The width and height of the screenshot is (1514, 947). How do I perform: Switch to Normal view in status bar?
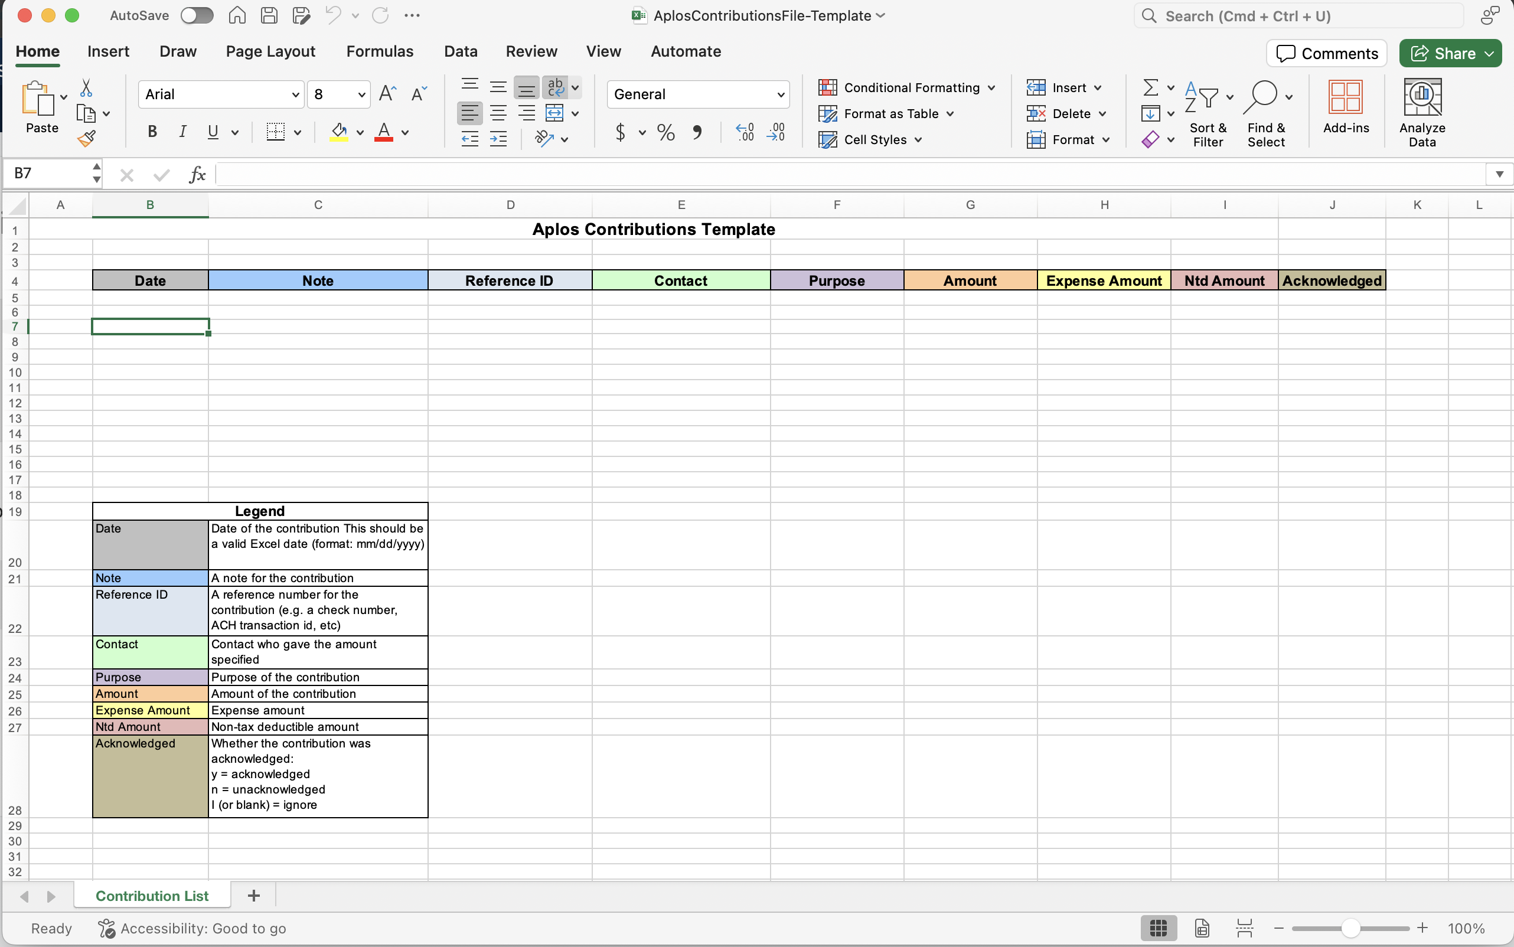[x=1158, y=928]
